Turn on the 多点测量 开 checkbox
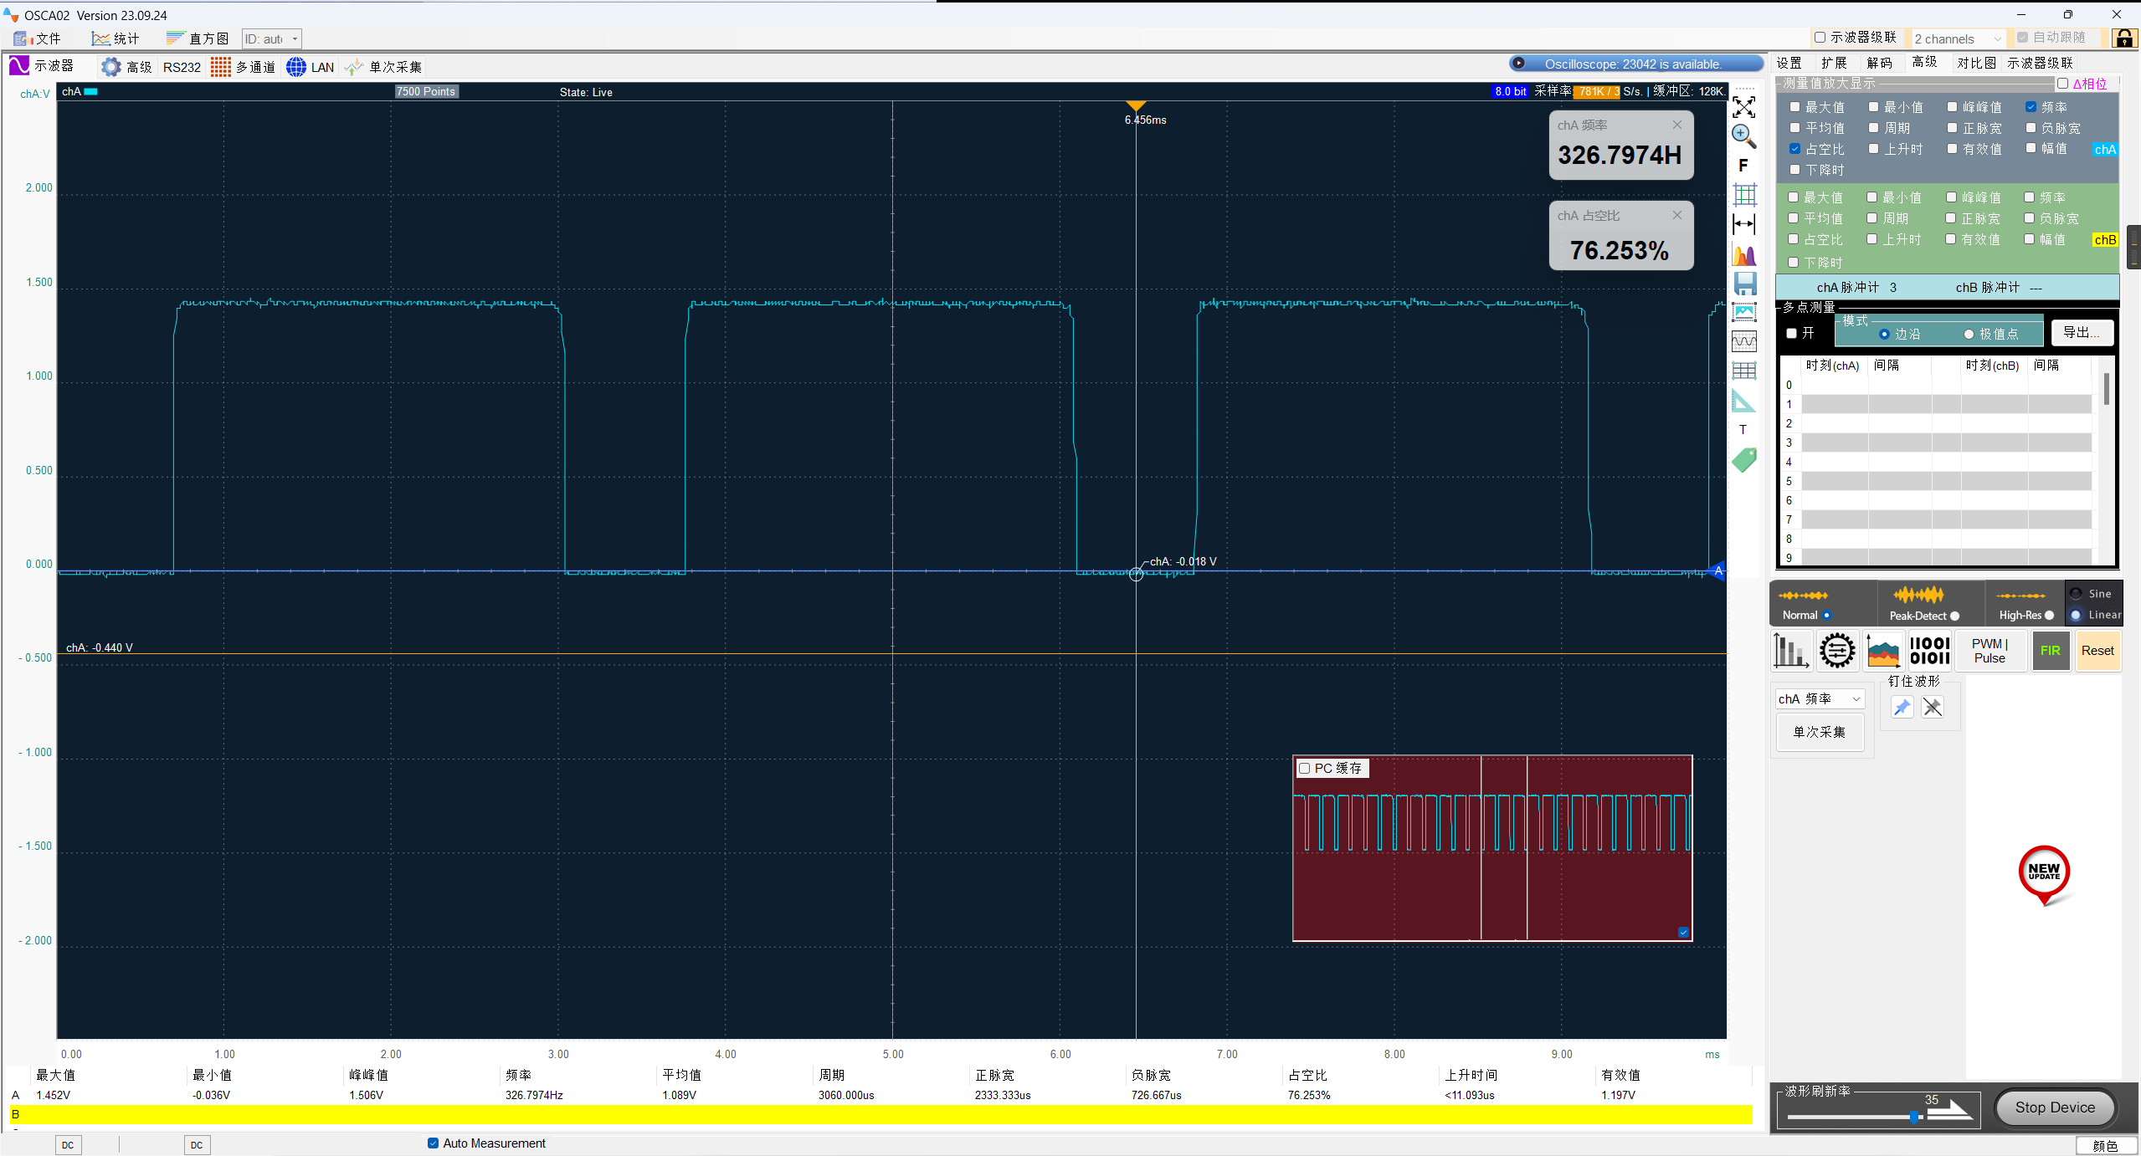The image size is (2141, 1156). (1792, 333)
